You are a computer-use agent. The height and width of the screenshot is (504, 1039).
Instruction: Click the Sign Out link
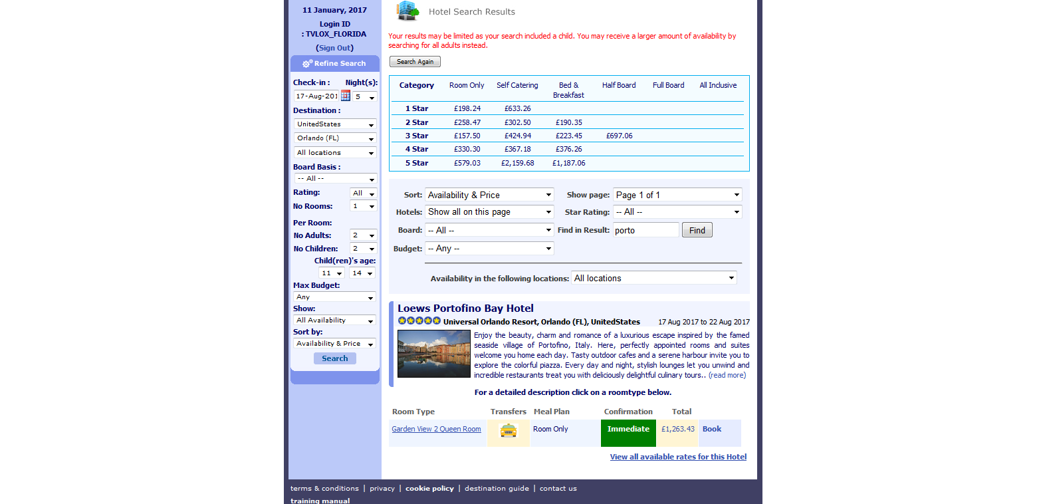(x=334, y=48)
